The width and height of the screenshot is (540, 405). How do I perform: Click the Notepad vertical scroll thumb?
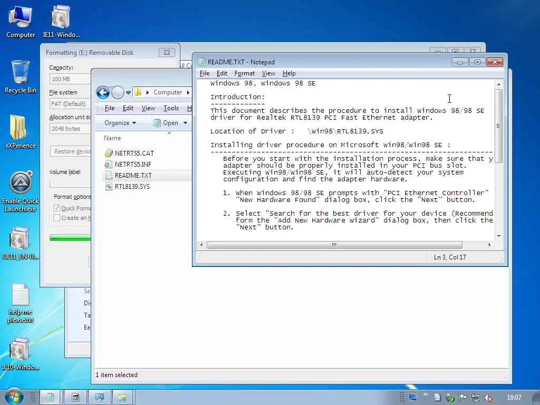tap(499, 126)
